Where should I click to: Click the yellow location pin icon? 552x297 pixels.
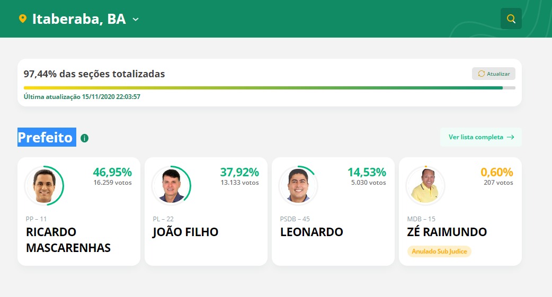click(22, 19)
